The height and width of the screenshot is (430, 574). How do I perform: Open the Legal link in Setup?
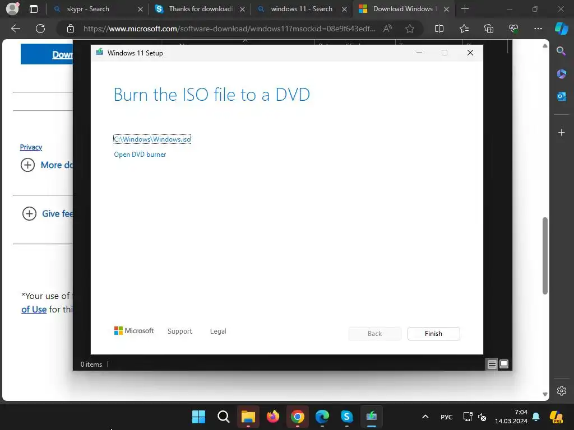click(x=218, y=331)
